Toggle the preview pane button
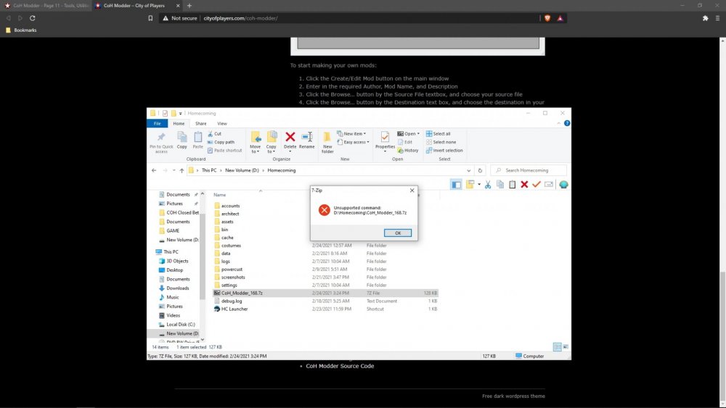This screenshot has width=726, height=408. [x=456, y=185]
